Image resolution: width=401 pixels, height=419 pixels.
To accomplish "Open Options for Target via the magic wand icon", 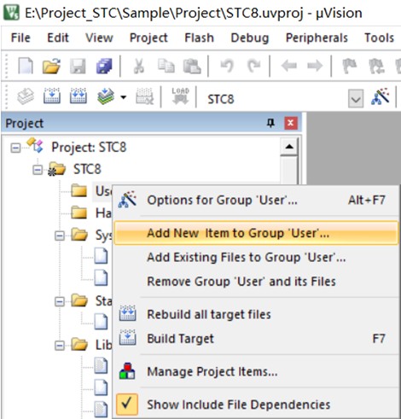I will pos(381,96).
